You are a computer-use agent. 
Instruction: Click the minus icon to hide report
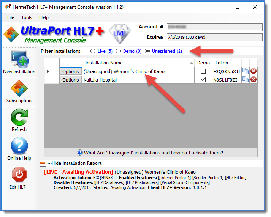pyautogui.click(x=43, y=163)
